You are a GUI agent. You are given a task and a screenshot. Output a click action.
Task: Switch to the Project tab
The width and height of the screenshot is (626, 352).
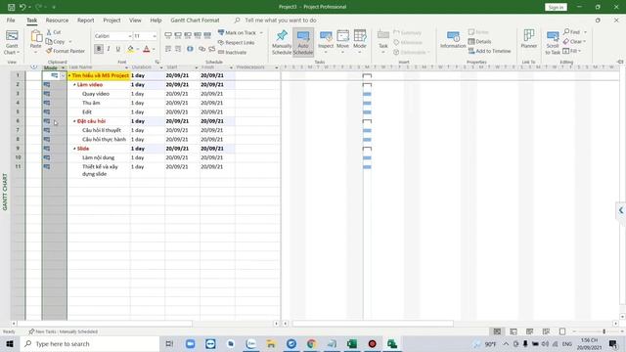pyautogui.click(x=112, y=20)
